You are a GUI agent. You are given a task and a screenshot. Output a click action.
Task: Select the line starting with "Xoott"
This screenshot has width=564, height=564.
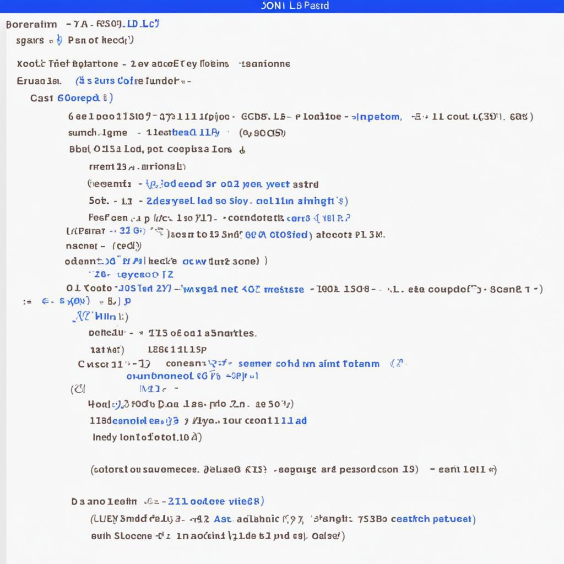click(x=153, y=64)
